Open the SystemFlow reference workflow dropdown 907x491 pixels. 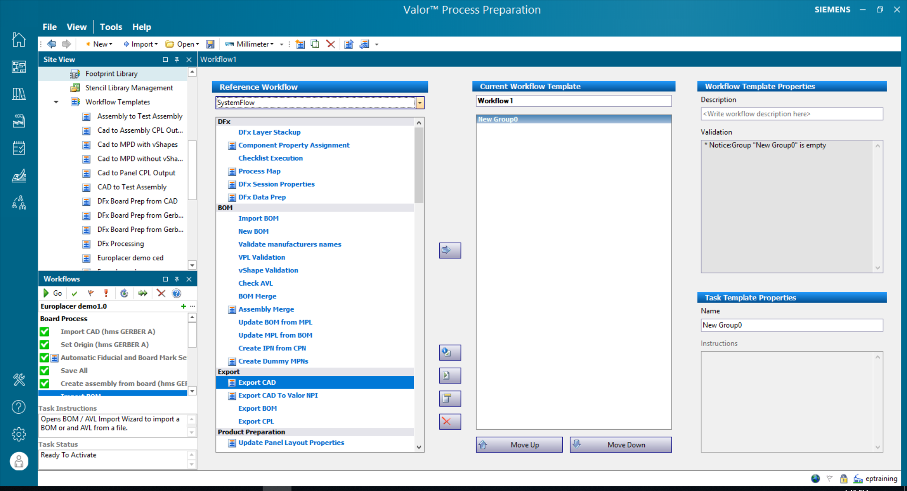419,103
